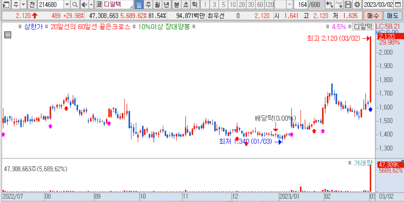Choose the 10 interval button
This screenshot has width=404, height=202.
pyautogui.click(x=233, y=4)
